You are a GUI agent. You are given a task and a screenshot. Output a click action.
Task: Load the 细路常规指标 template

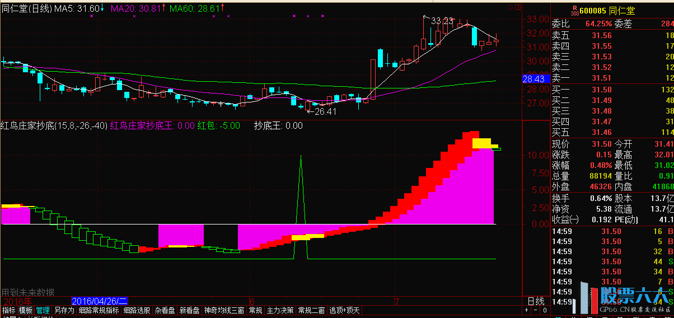coord(99,310)
